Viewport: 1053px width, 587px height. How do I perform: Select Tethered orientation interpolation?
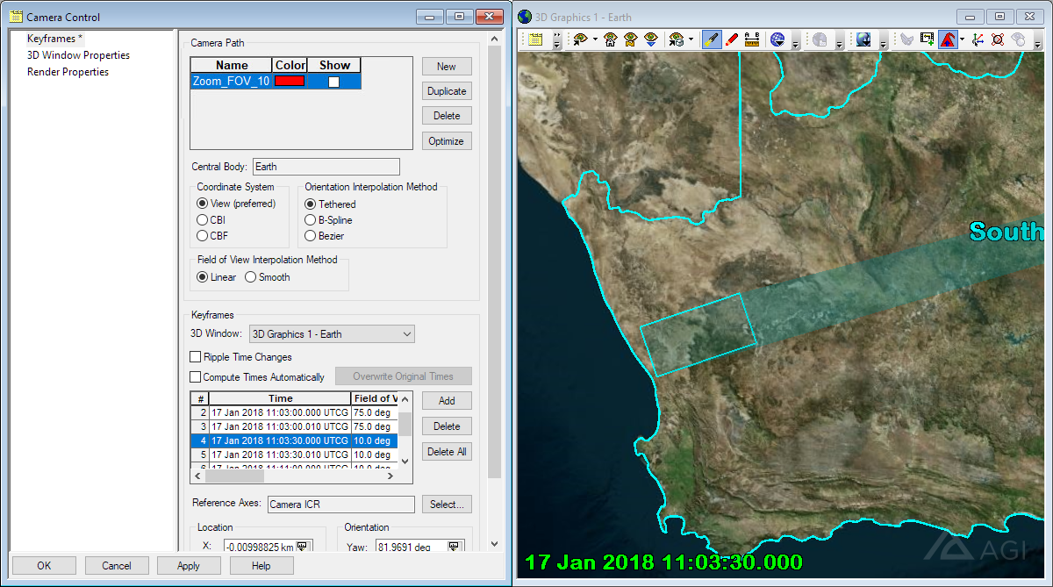311,204
